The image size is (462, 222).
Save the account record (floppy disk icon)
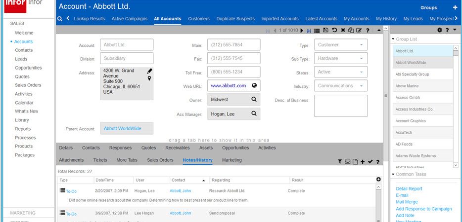(x=325, y=30)
